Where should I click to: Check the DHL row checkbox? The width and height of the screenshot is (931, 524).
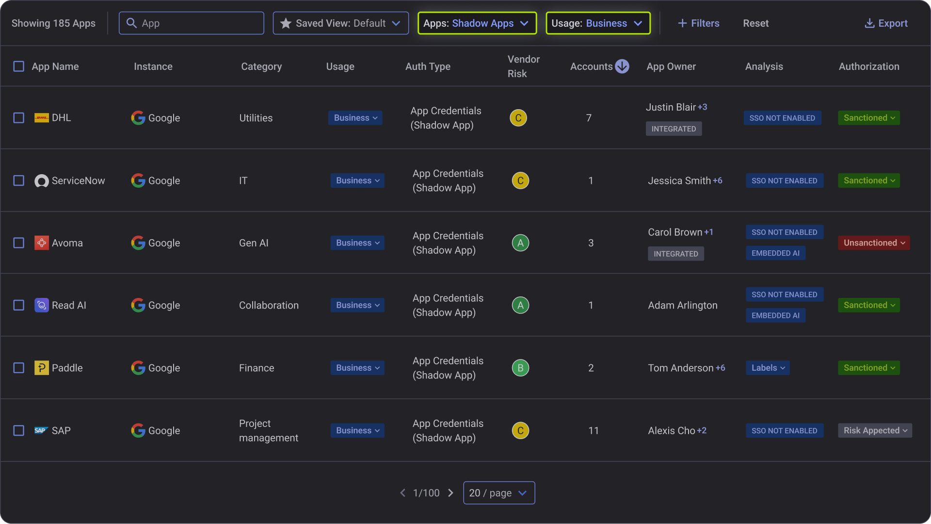(18, 118)
